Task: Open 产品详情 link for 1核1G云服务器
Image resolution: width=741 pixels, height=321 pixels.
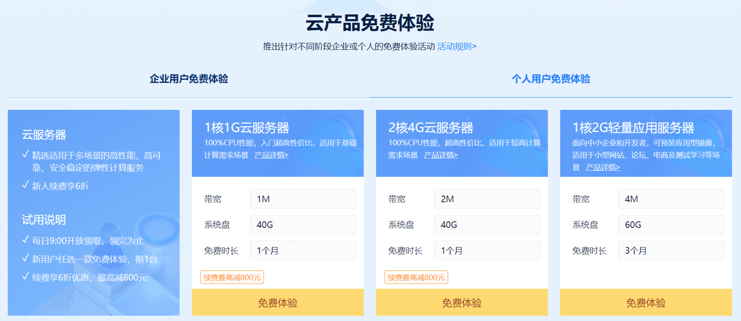Action: 272,155
